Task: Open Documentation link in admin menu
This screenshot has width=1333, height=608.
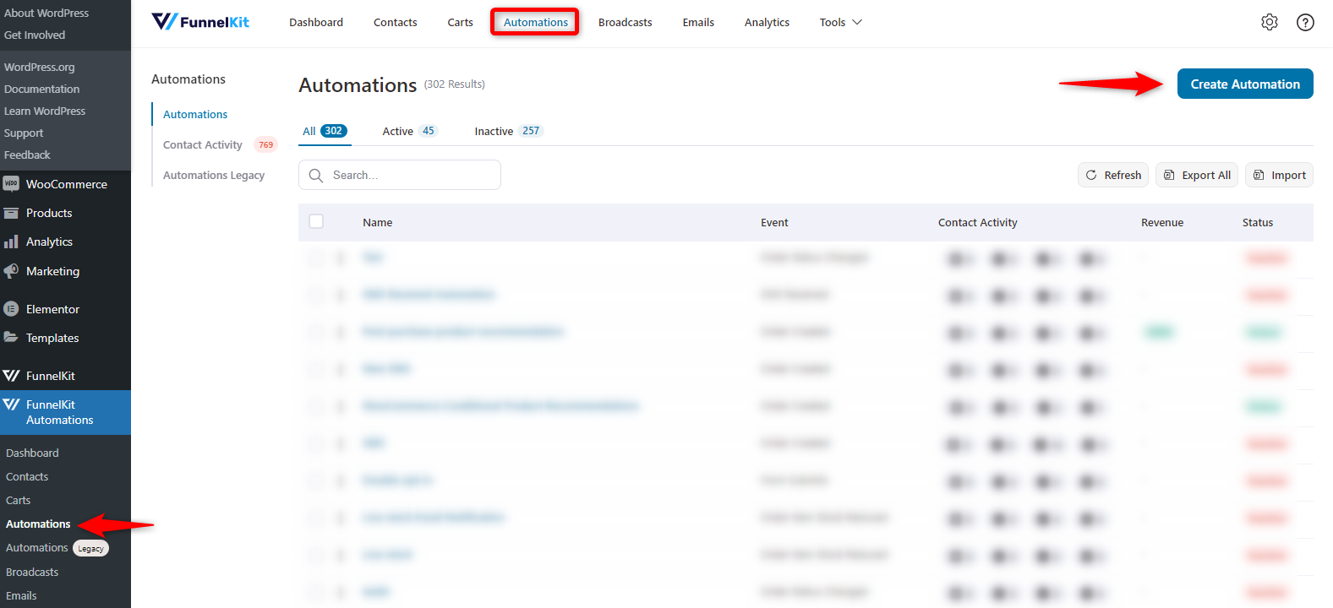Action: (41, 89)
